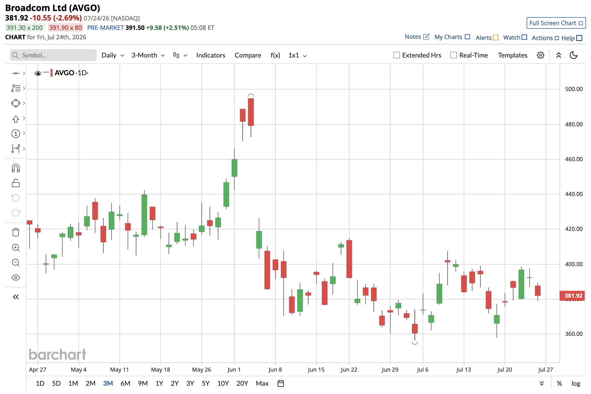Image resolution: width=591 pixels, height=394 pixels.
Task: Click the red high marker above candle
Action: coord(251,95)
